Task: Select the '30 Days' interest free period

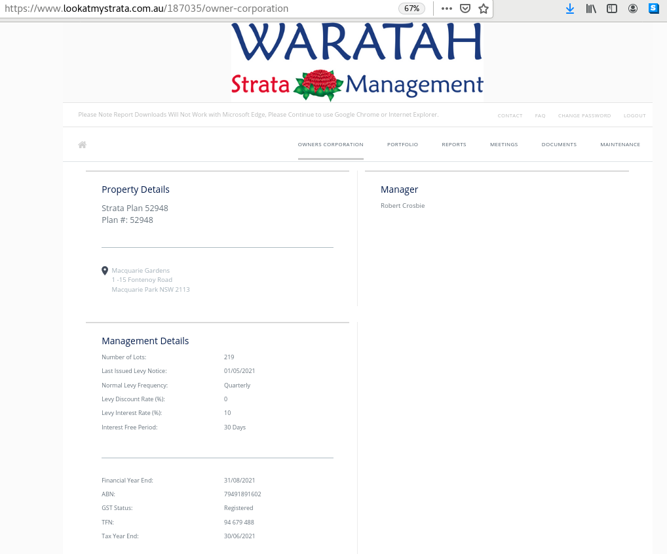Action: click(x=235, y=427)
